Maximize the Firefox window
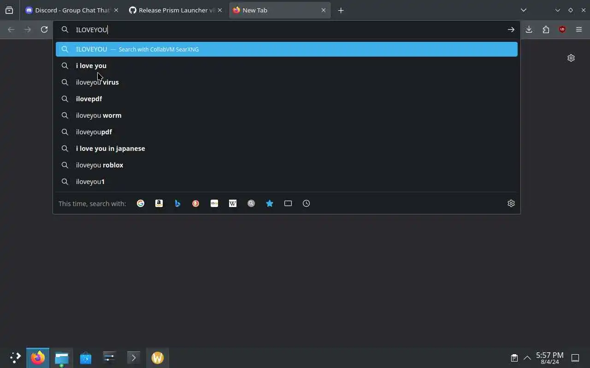The height and width of the screenshot is (368, 590). pyautogui.click(x=571, y=10)
